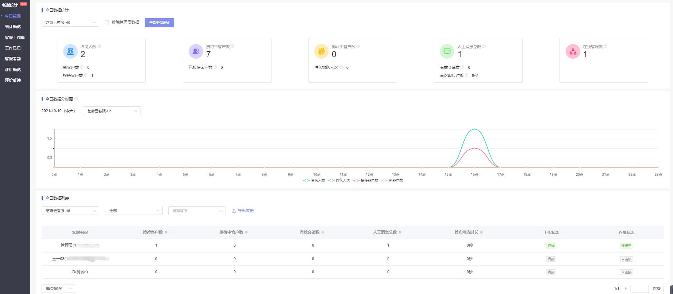Screen dimensions: 673x294
Task: Open the 选择客服 dropdown
Action: pyautogui.click(x=197, y=211)
